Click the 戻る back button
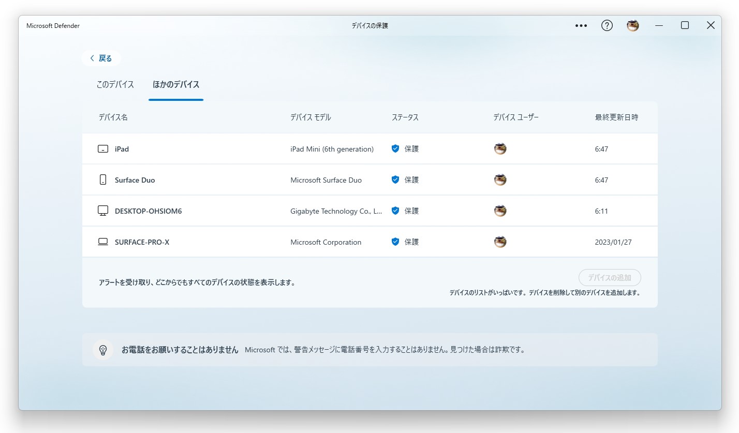This screenshot has width=739, height=433. point(101,58)
